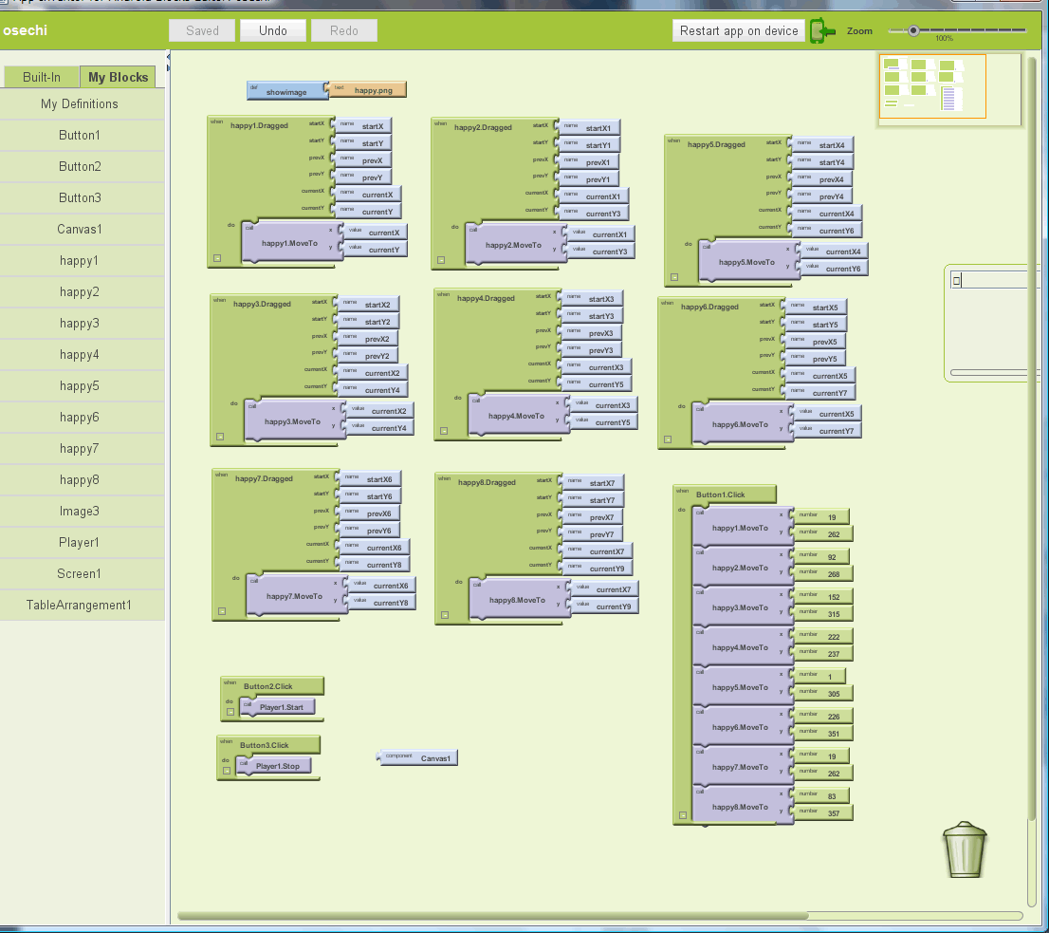Adjust the Zoom slider handle
1049x933 pixels.
[913, 30]
